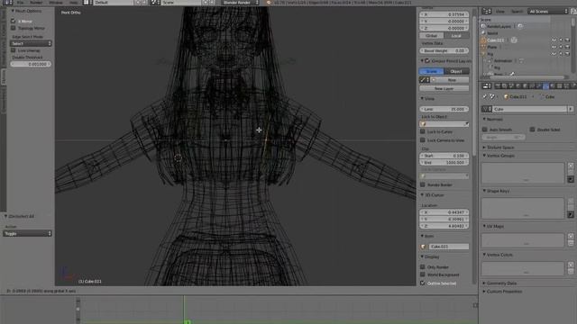
Task: Click the grease pencil datablock browse icon
Action: tap(425, 80)
